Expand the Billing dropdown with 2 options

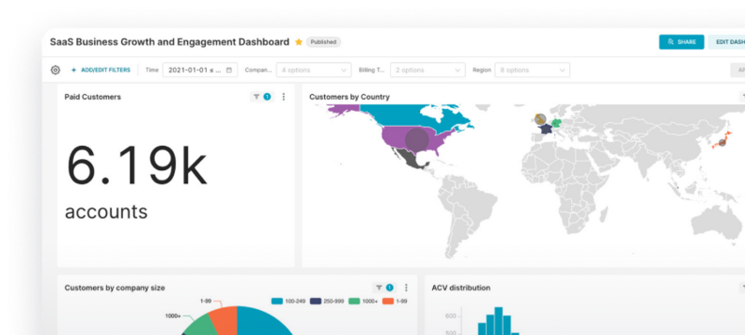click(427, 70)
